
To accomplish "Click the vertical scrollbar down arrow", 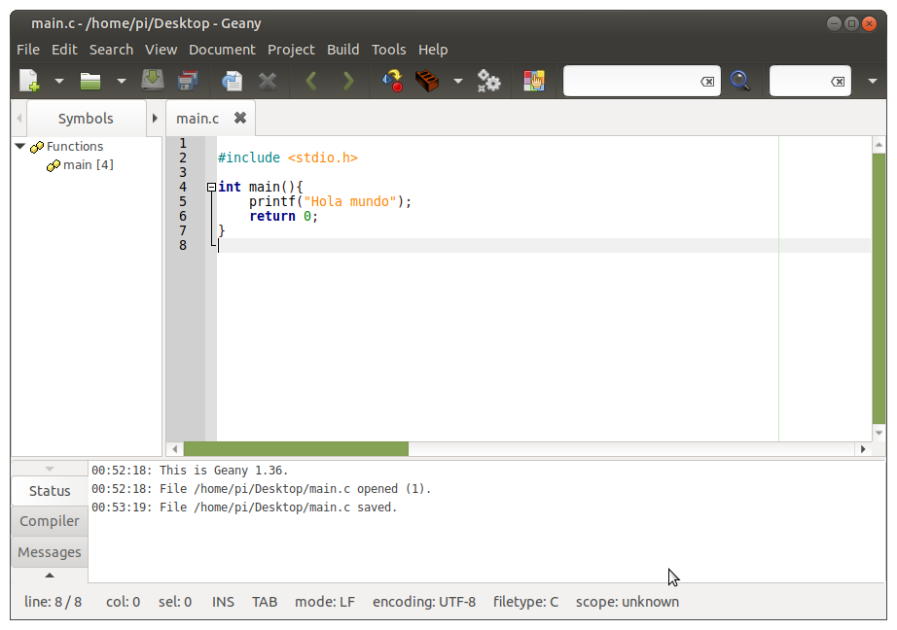I will 879,433.
